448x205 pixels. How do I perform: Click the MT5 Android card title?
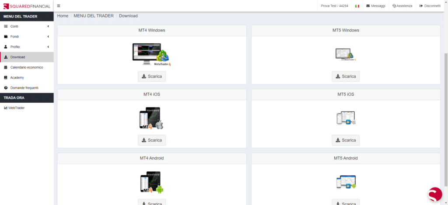point(346,158)
